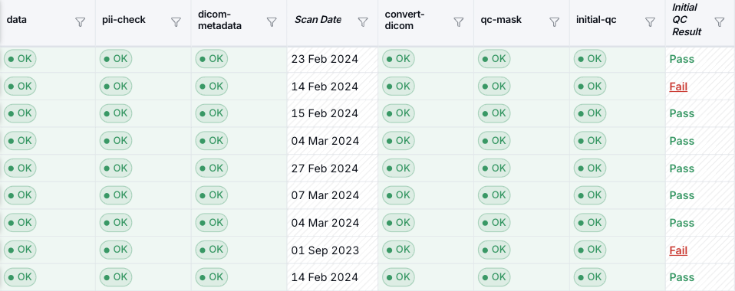Click pii-check OK badge in 15 Feb 2024 row
This screenshot has height=291, width=735.
[x=116, y=113]
